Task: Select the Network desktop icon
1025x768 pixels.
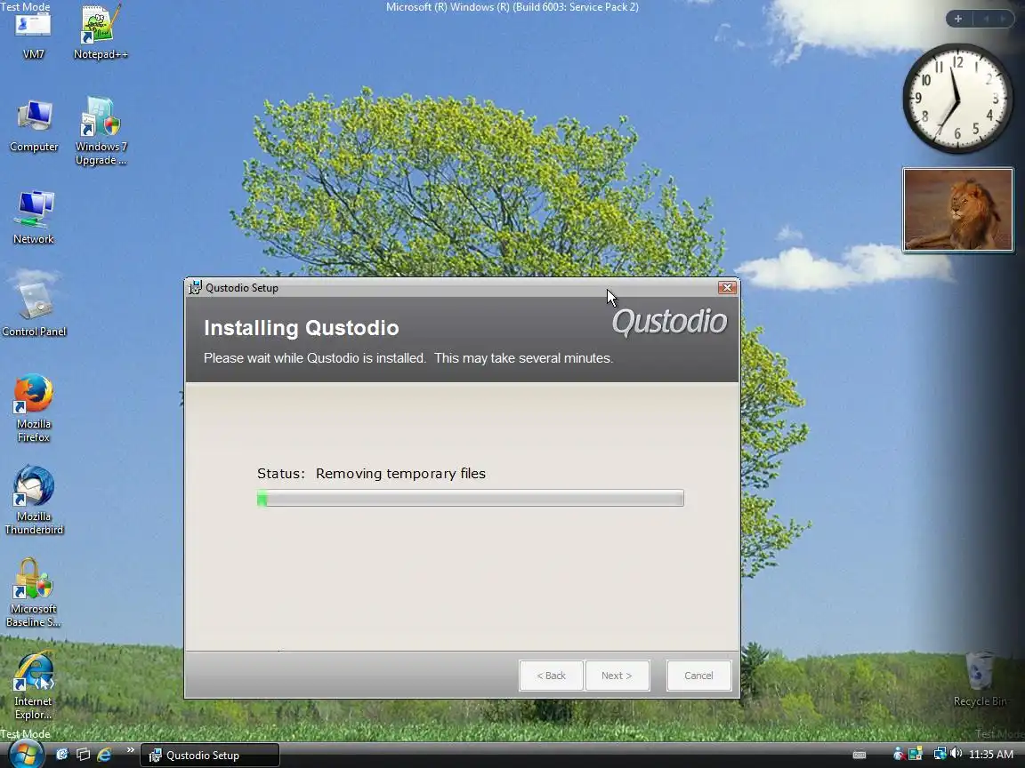Action: click(34, 218)
